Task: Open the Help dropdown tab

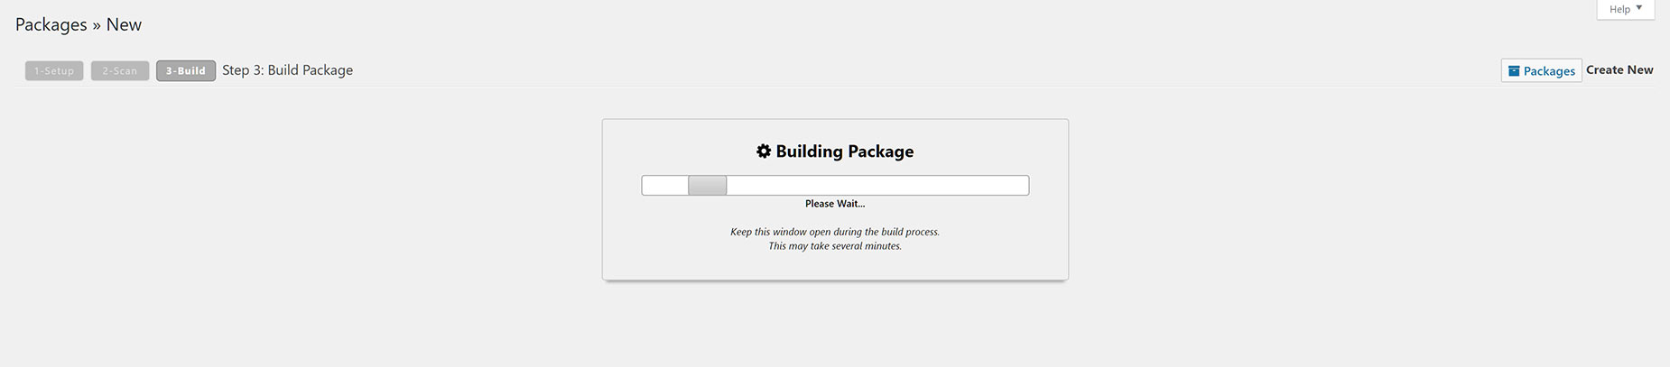Action: (x=1626, y=9)
